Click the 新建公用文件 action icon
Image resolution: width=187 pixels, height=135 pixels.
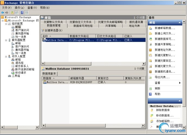(x=151, y=34)
